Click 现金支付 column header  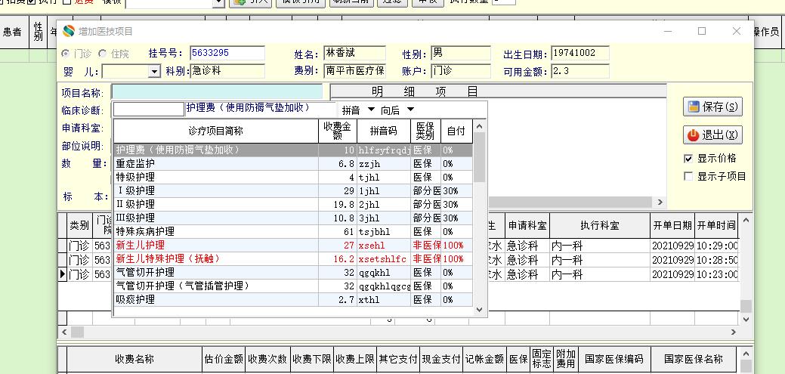click(441, 359)
